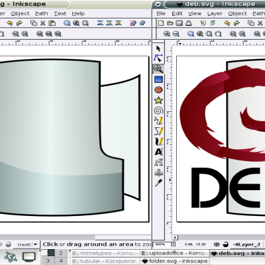The image size is (265, 265).
Task: Open the #Layer_3 layer dropdown
Action: coord(247,244)
